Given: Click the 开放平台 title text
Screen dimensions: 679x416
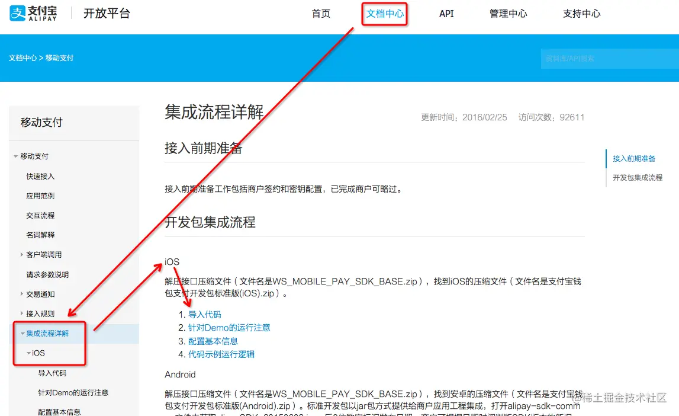Looking at the screenshot, I should click(107, 14).
